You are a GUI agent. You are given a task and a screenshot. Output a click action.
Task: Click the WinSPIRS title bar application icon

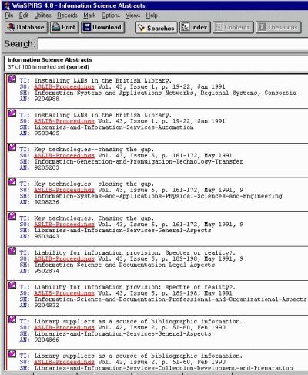coord(6,5)
